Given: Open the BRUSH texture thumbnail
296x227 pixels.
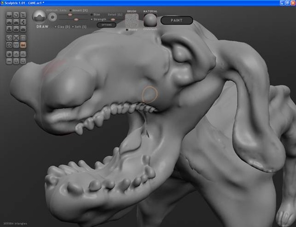Looking at the screenshot, I should [132, 20].
